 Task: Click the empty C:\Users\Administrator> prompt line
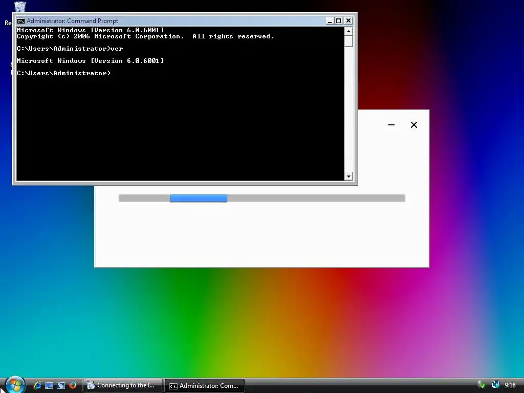pos(63,73)
